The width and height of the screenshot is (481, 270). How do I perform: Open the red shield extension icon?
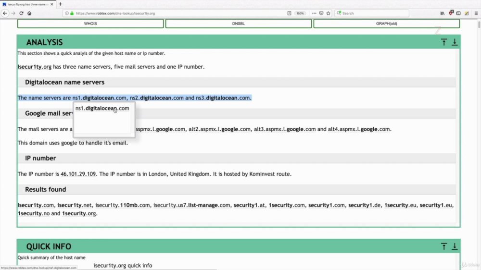451,13
